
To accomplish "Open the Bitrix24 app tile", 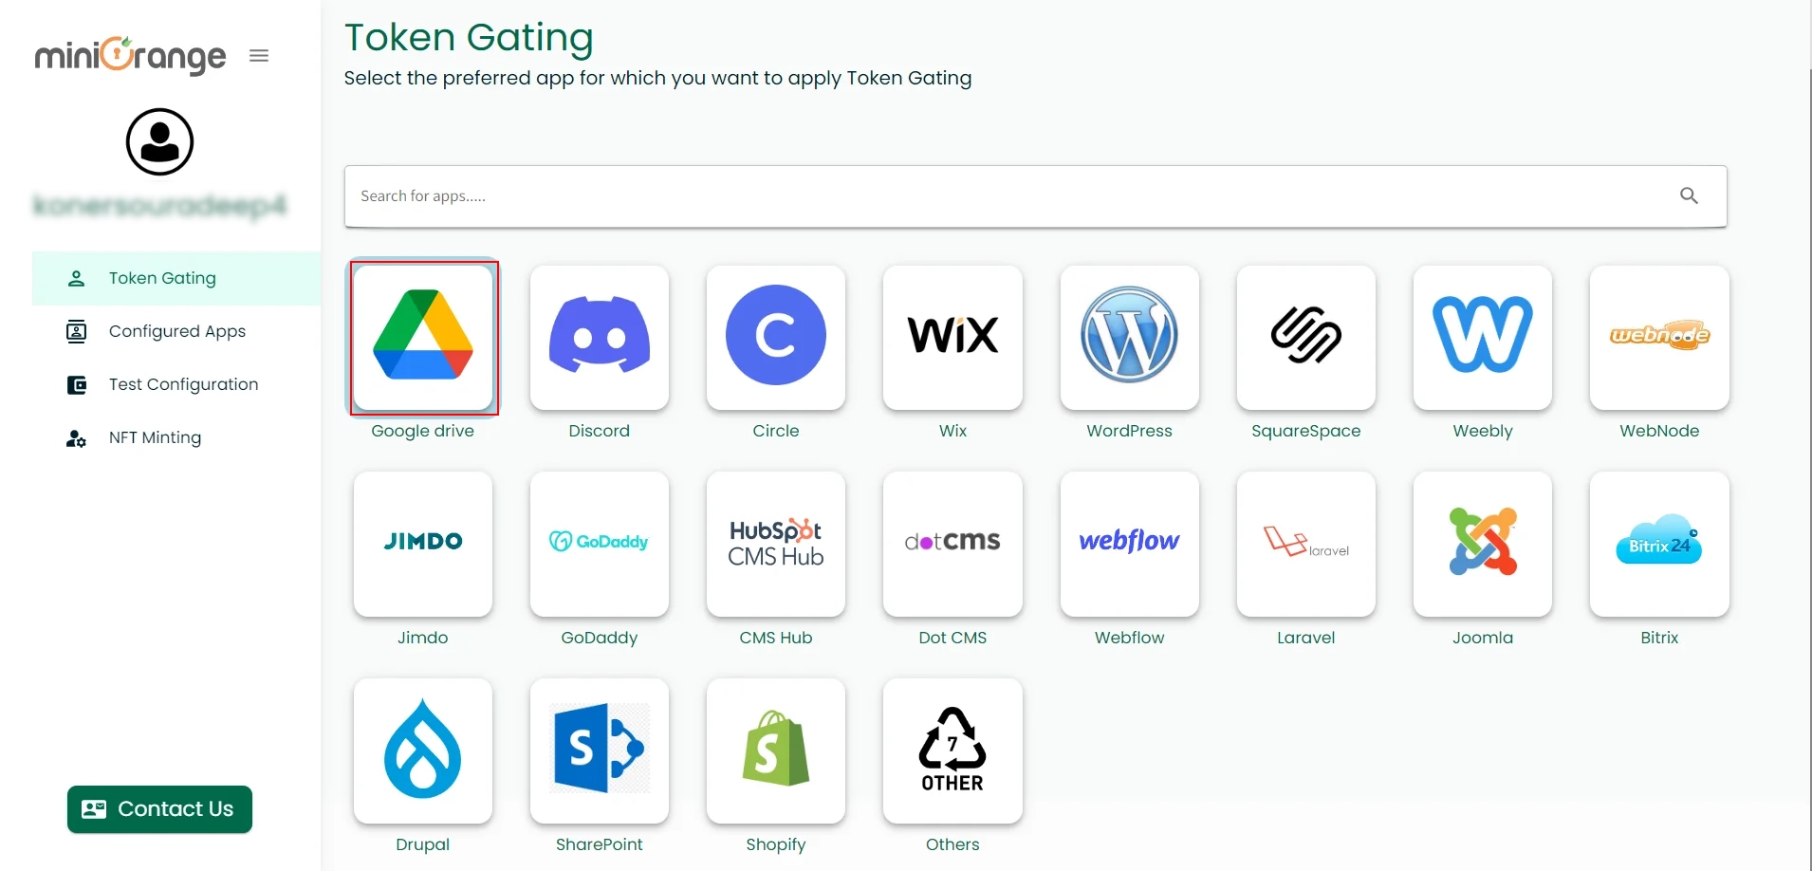I will pos(1659,545).
